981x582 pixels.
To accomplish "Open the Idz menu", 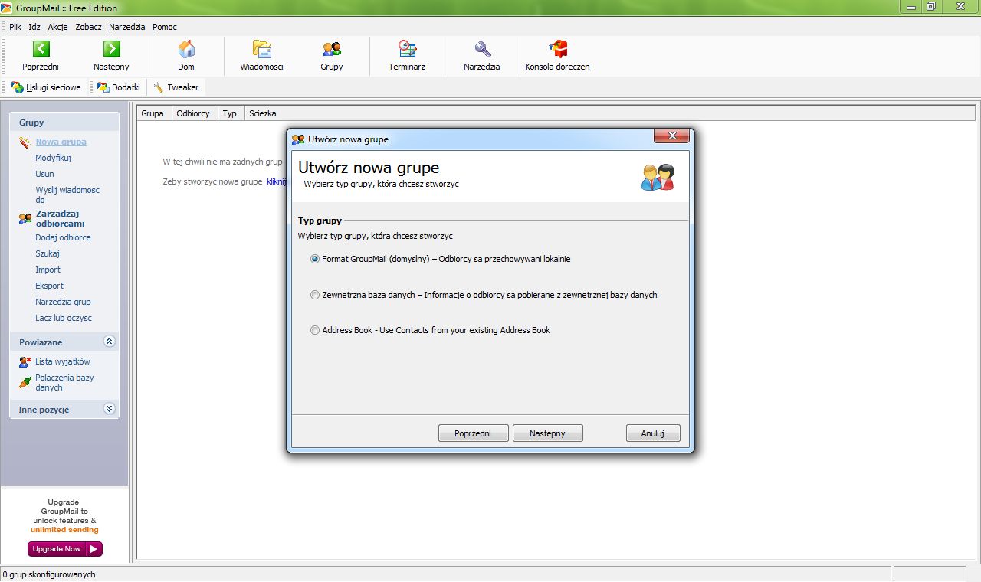I will (34, 27).
